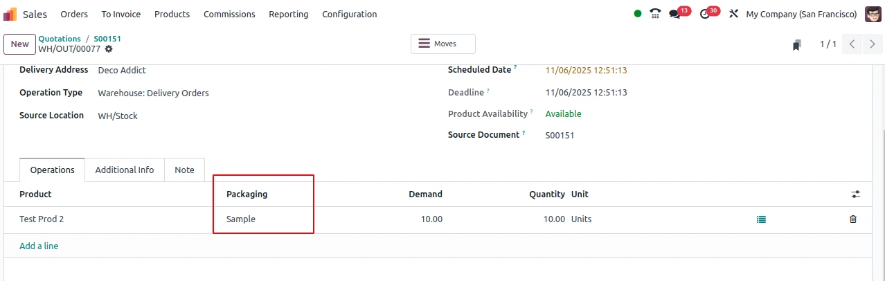The height and width of the screenshot is (281, 885).
Task: Switch to the Additional Info tab
Action: coord(125,170)
